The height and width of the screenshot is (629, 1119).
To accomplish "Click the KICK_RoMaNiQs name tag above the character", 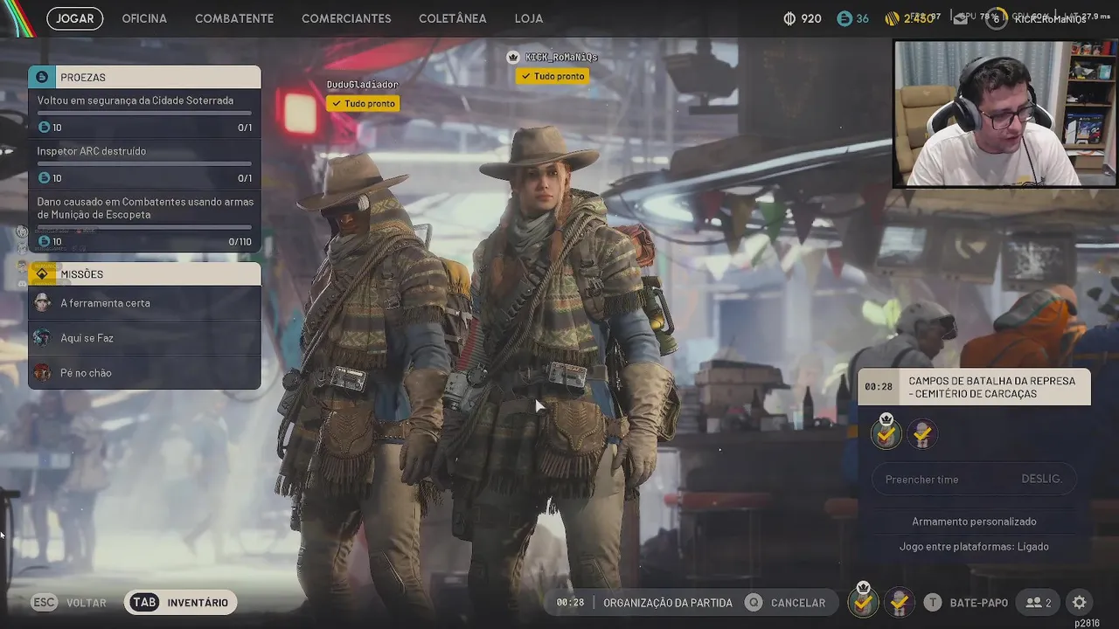I will (561, 57).
